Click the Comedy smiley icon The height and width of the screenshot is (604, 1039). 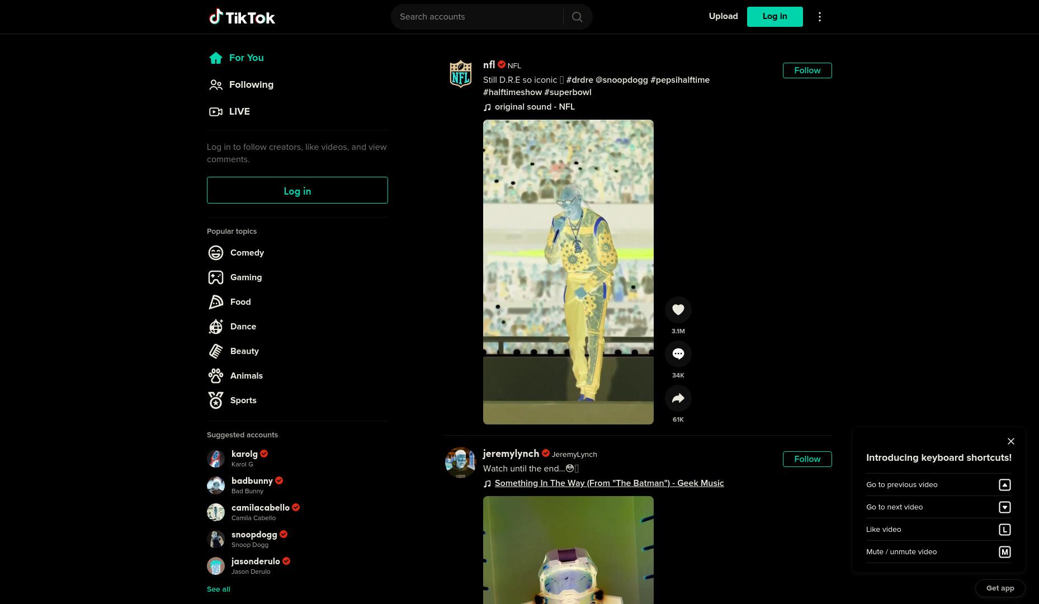tap(216, 253)
